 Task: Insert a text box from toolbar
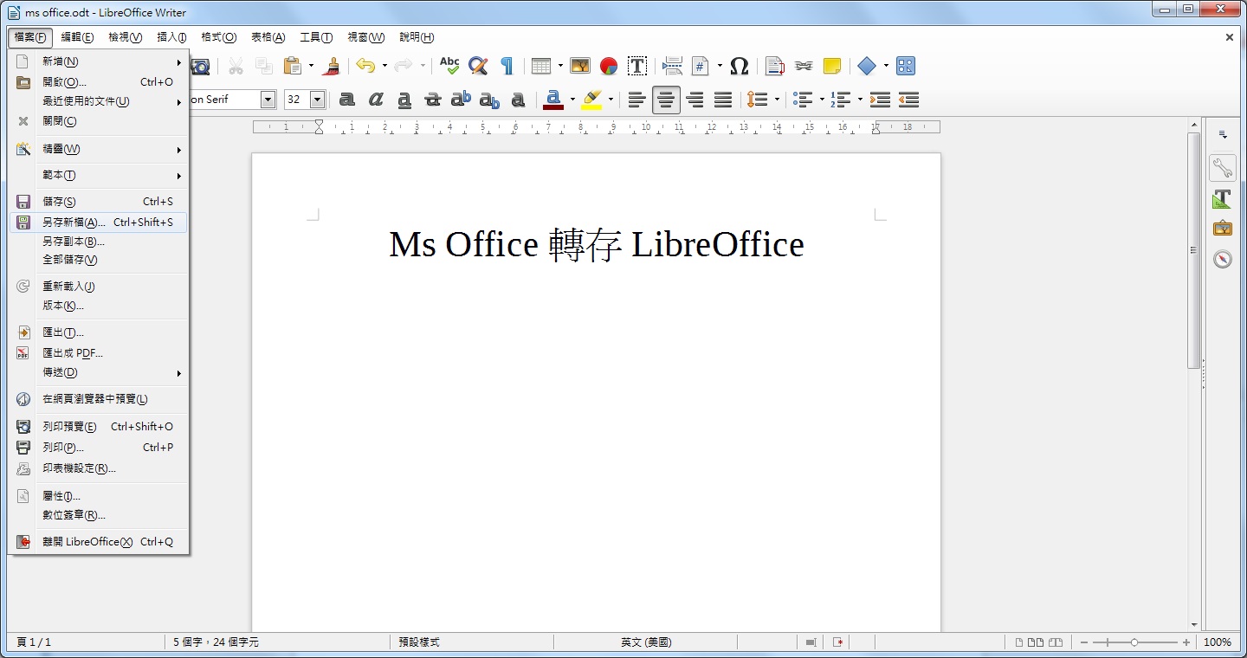[x=637, y=66]
